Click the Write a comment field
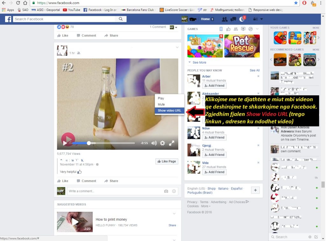Screen dimensions: 326x241 (x=115, y=191)
